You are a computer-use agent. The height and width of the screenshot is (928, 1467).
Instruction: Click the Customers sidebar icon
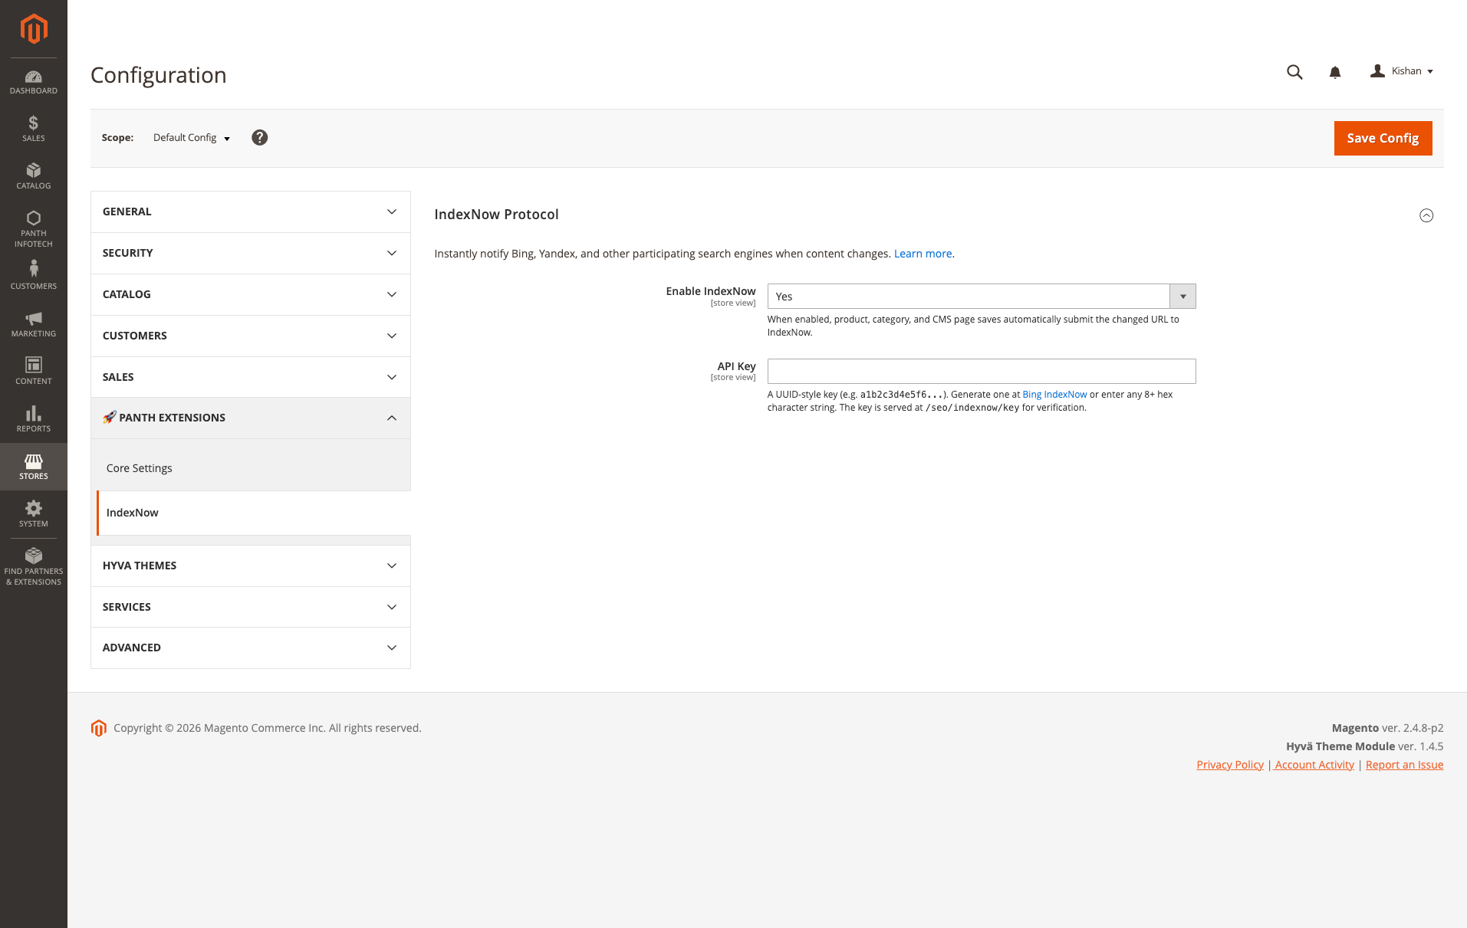(x=33, y=274)
